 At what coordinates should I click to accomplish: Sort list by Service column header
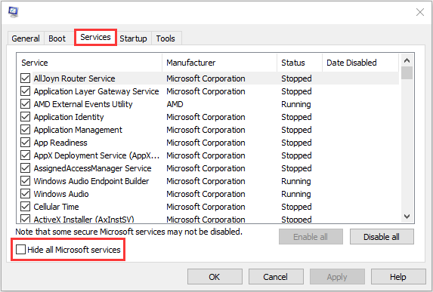pyautogui.click(x=89, y=63)
